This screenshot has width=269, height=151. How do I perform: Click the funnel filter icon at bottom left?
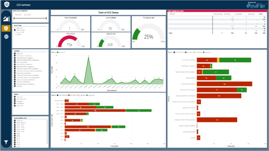(x=6, y=142)
